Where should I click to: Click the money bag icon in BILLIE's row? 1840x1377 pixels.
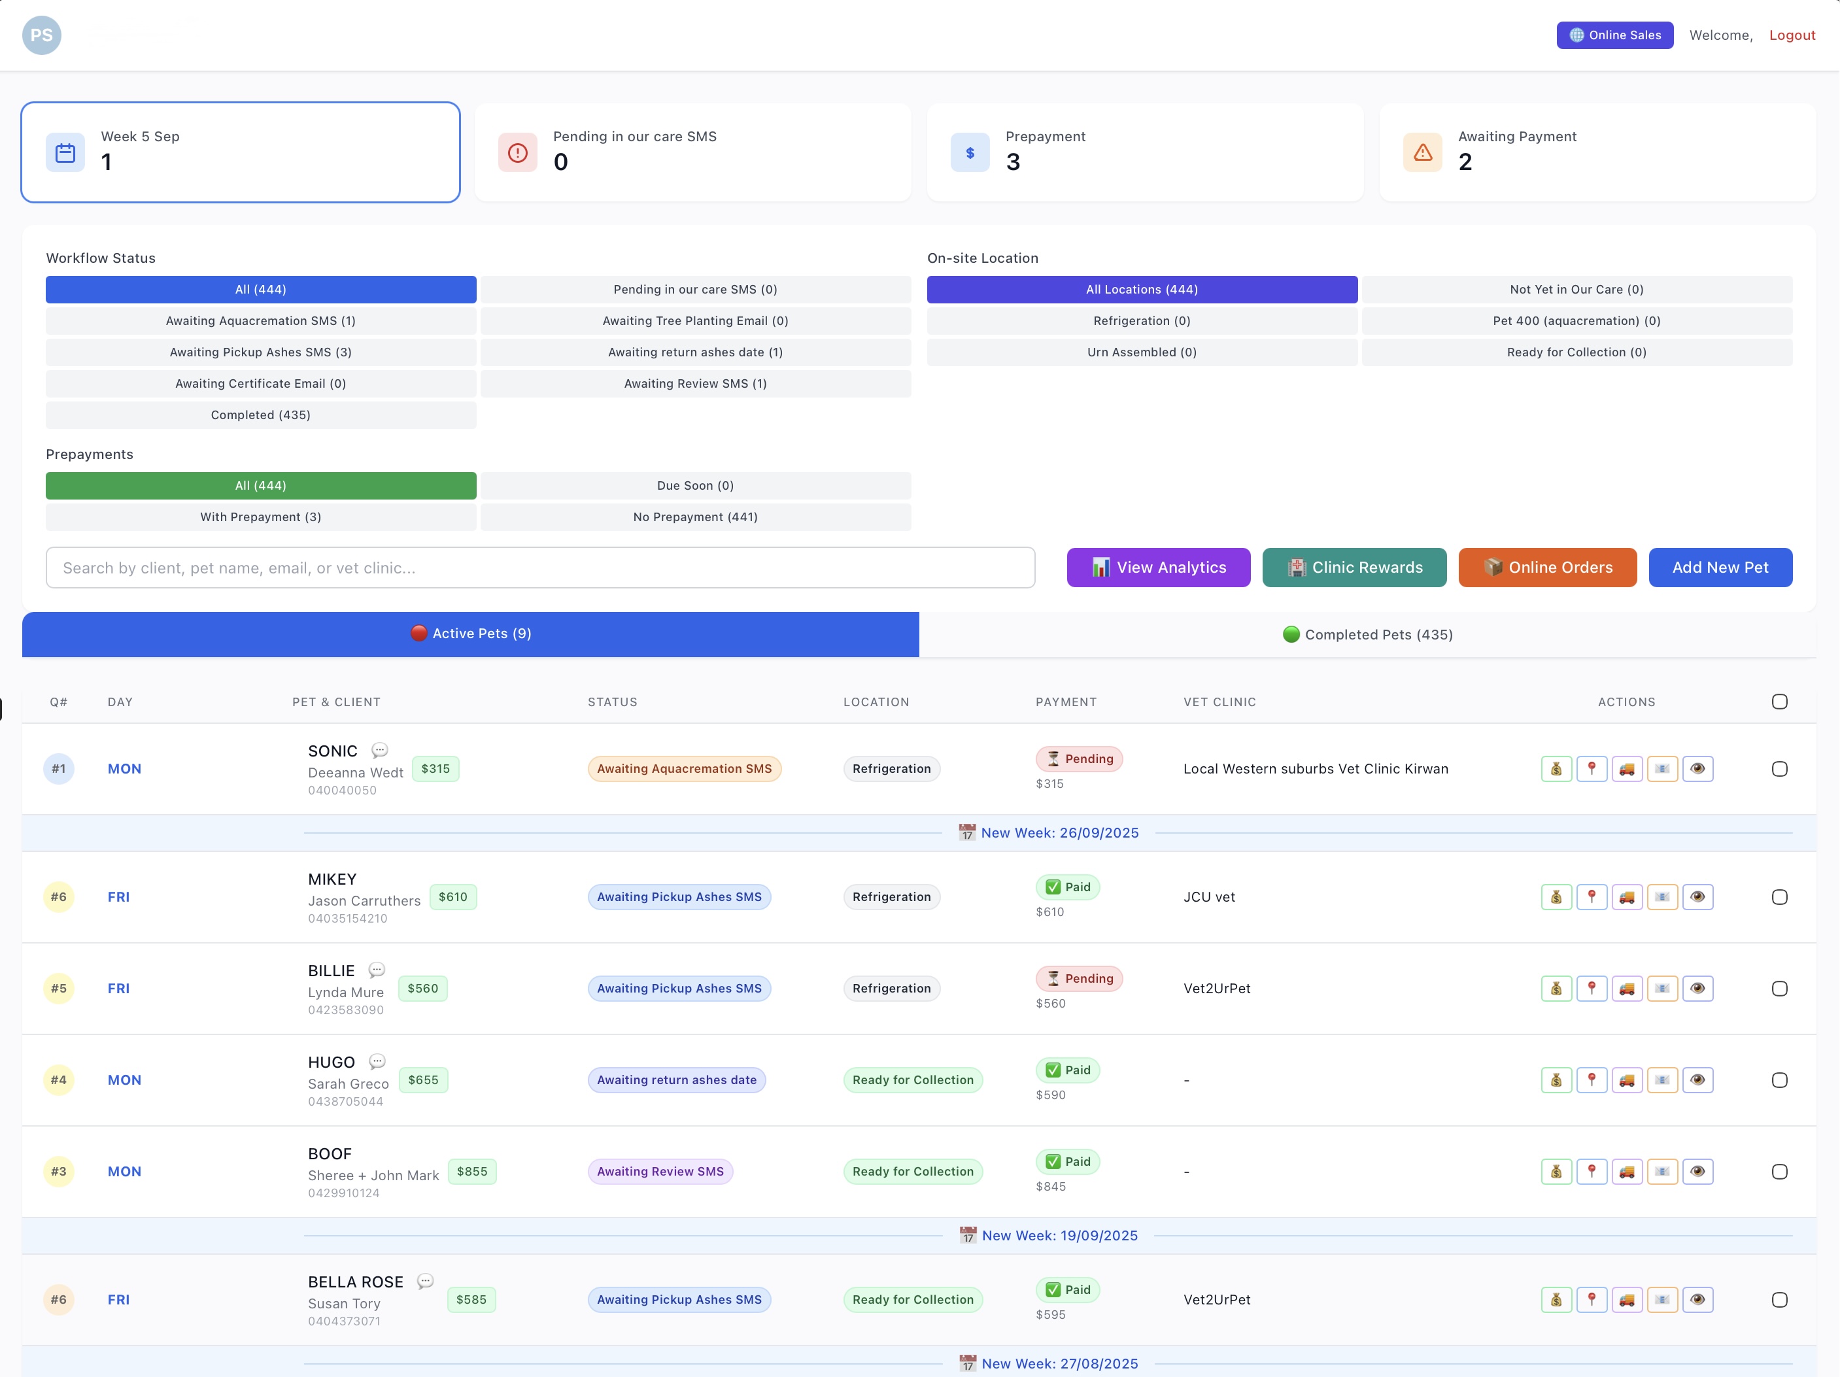[x=1556, y=989]
